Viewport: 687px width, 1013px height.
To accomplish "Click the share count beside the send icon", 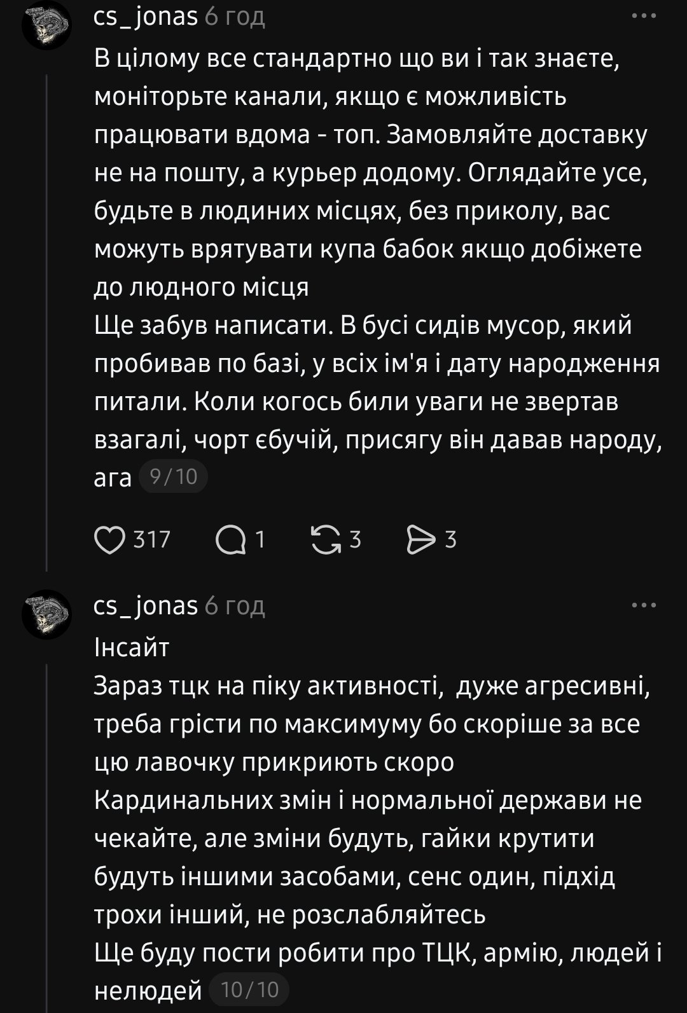I will [450, 540].
